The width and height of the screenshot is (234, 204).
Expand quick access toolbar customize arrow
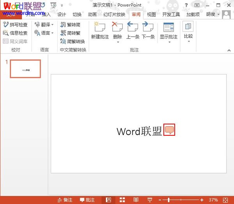62,5
